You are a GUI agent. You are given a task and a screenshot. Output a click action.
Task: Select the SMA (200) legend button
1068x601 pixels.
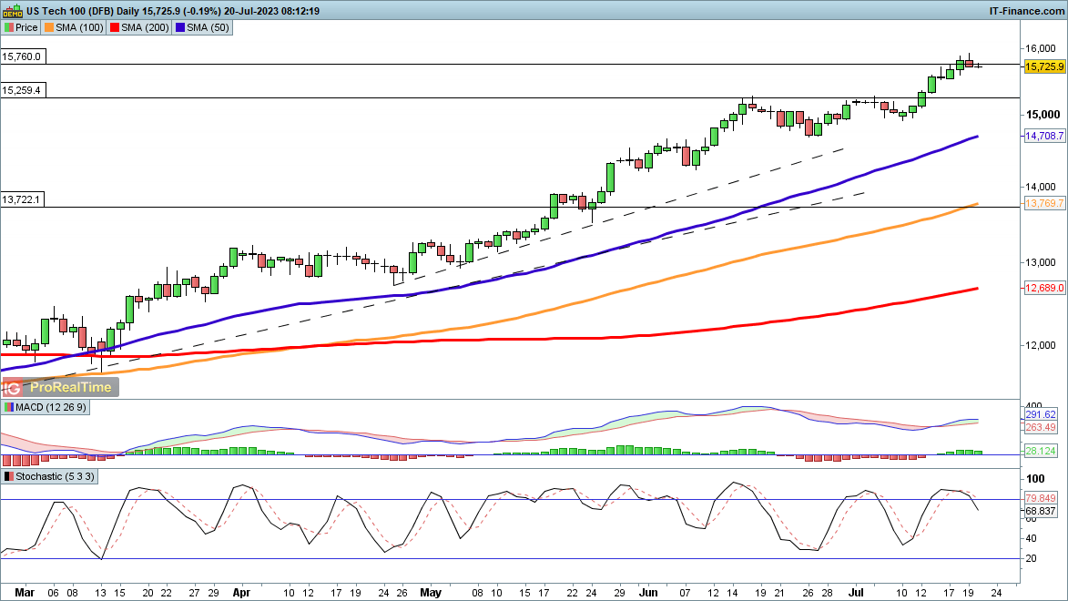tap(139, 27)
